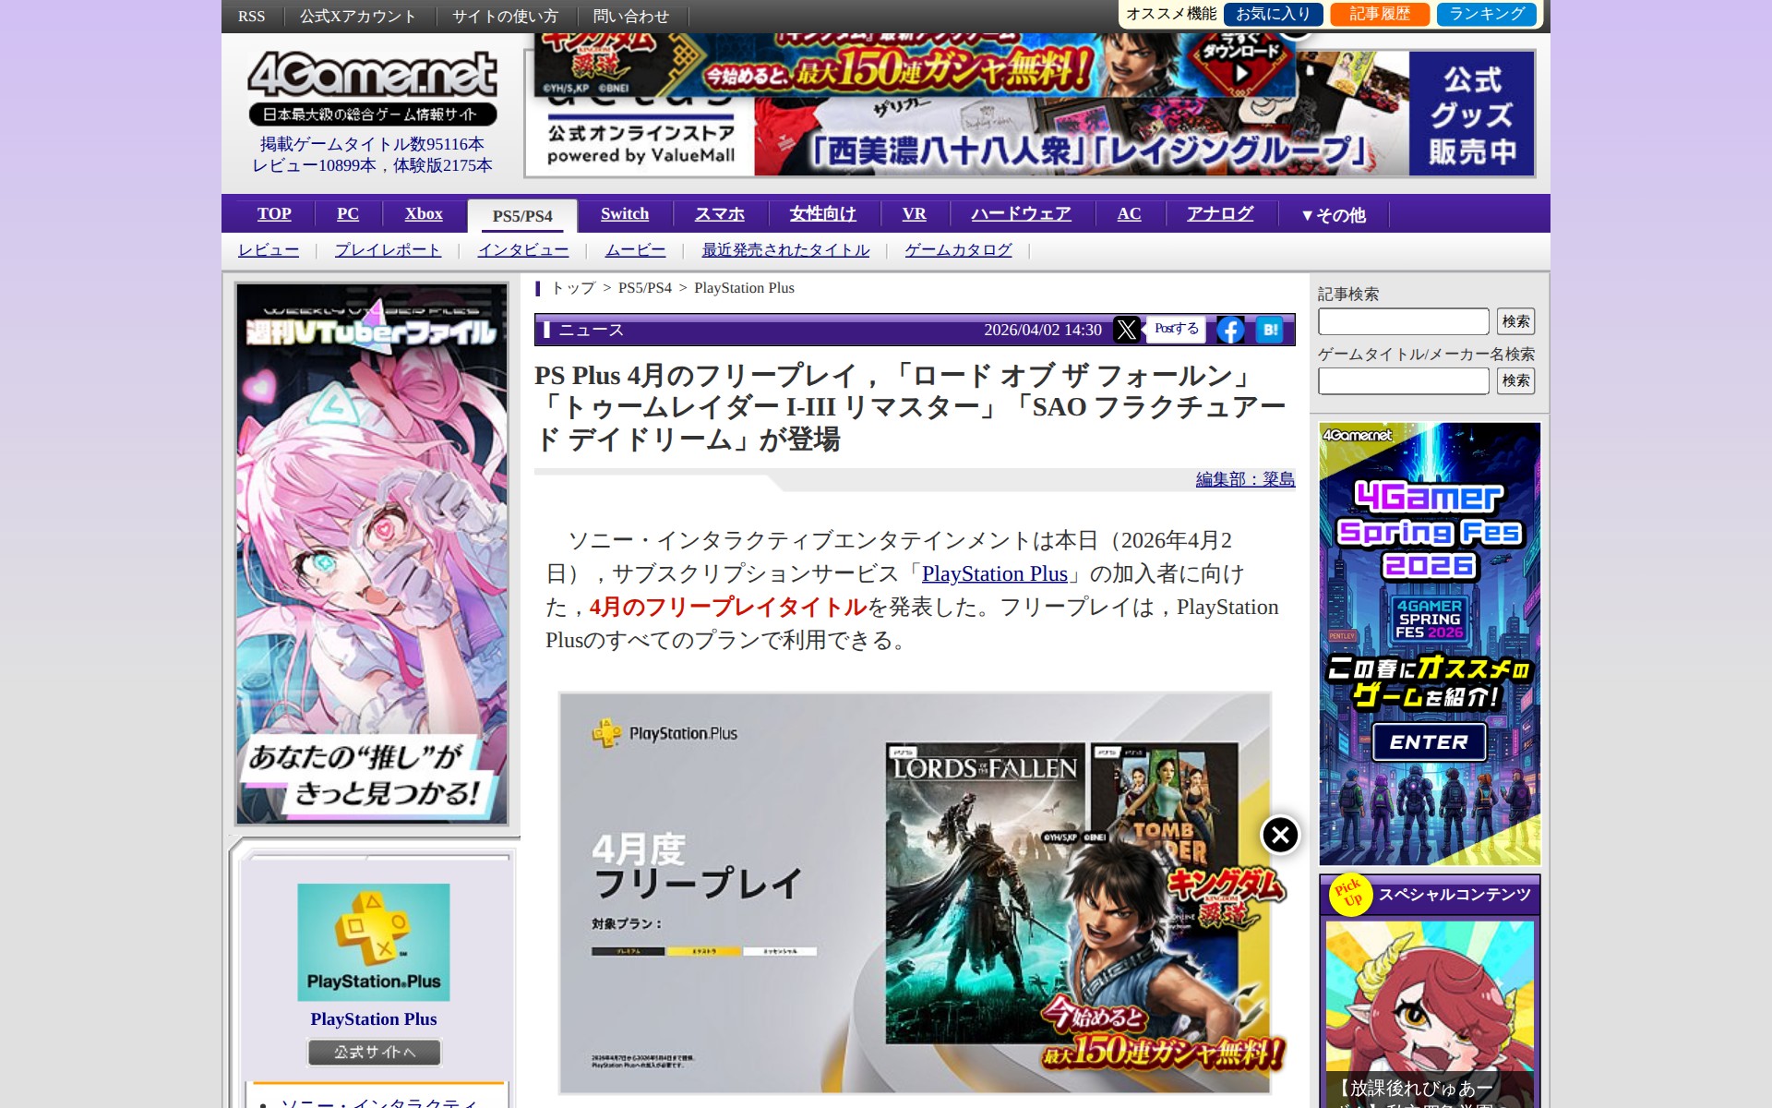The width and height of the screenshot is (1772, 1108).
Task: Open 最近発売されたタイトル link
Action: click(x=785, y=250)
